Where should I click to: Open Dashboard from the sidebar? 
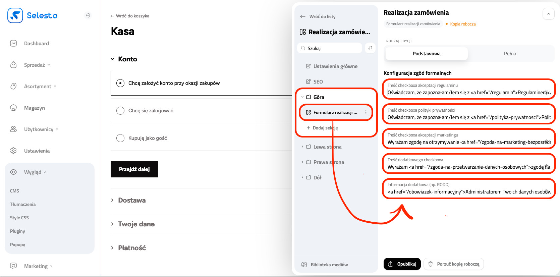tap(36, 44)
